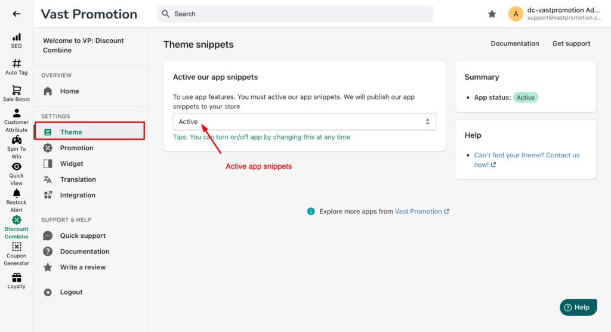The width and height of the screenshot is (611, 332).
Task: Select the Discount Combine app
Action: [16, 228]
